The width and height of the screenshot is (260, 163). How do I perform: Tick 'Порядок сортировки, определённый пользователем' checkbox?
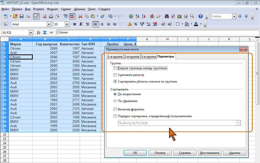115,116
